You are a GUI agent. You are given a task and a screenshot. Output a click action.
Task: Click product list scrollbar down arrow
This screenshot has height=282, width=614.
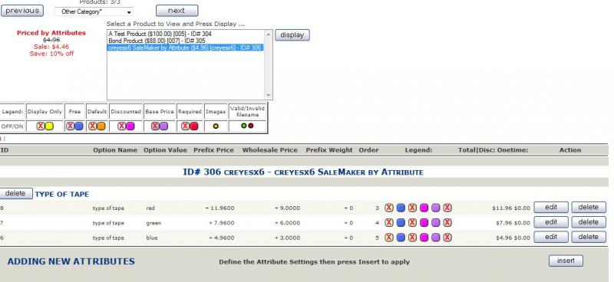(268, 95)
